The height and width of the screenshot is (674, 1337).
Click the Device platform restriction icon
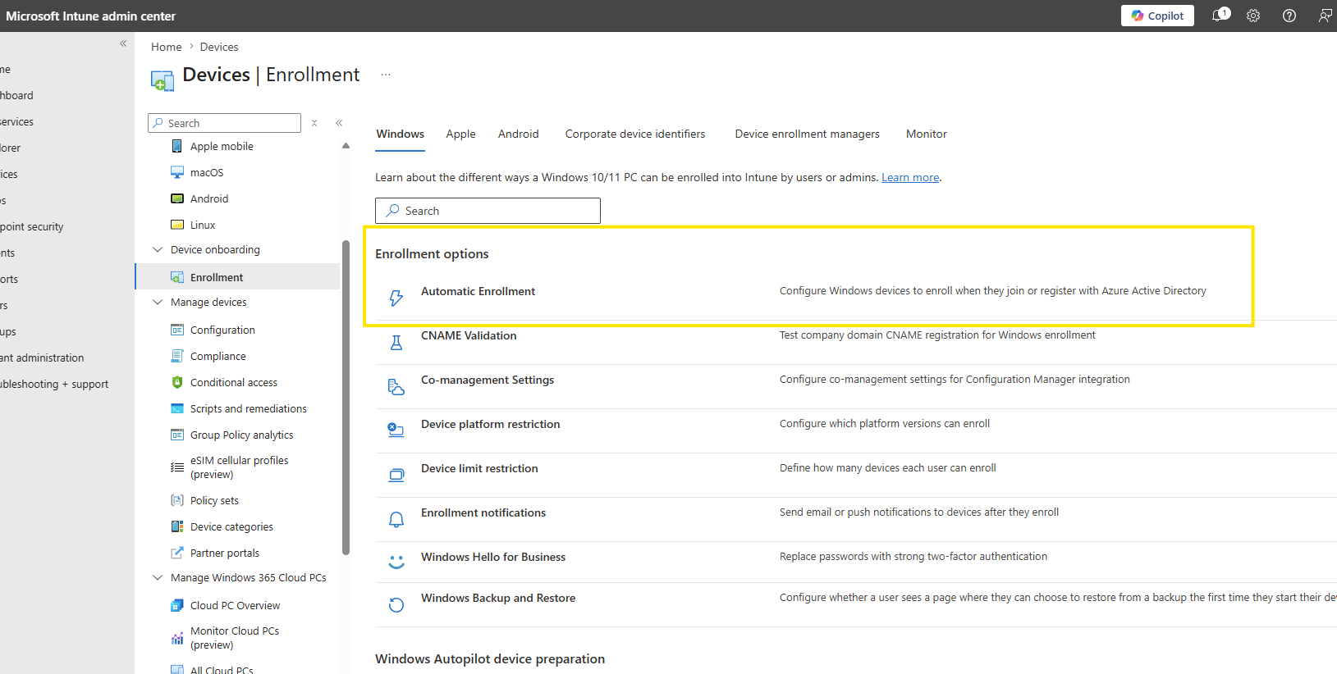tap(396, 430)
